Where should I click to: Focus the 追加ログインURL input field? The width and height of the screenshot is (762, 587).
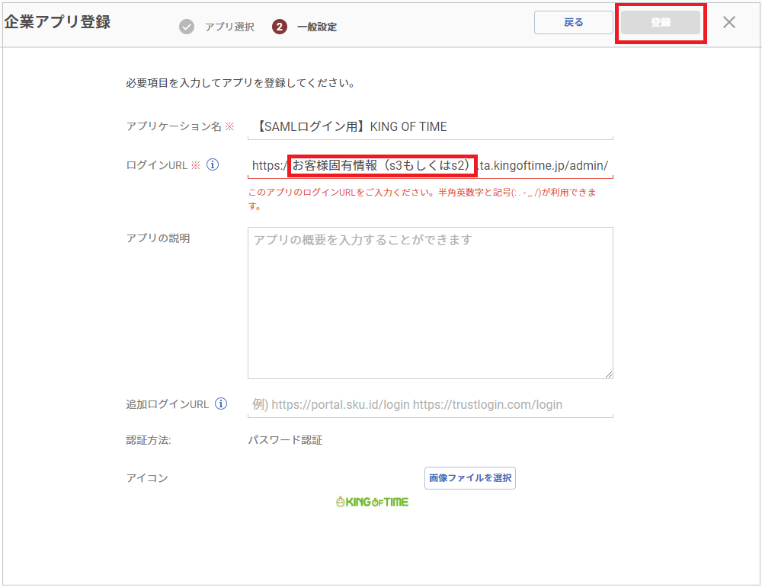430,404
